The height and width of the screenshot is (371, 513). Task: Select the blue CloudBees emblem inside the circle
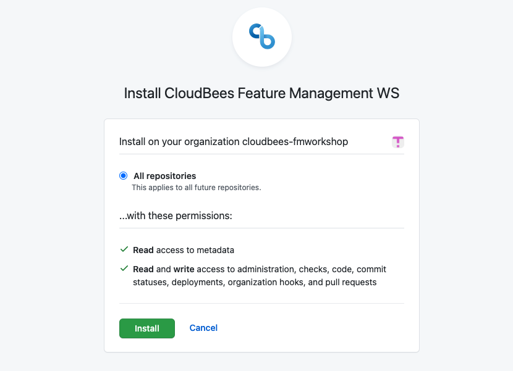click(261, 36)
